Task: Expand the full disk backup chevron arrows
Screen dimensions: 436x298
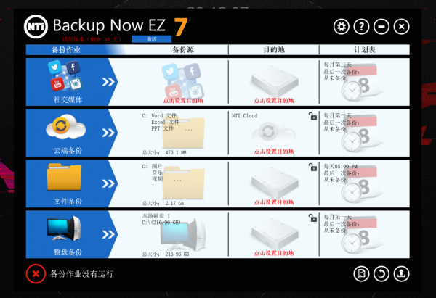Action: [108, 234]
